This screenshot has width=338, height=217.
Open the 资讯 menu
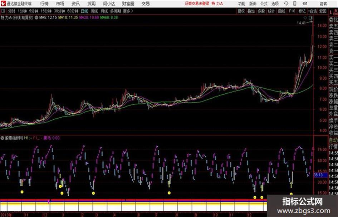75,4
